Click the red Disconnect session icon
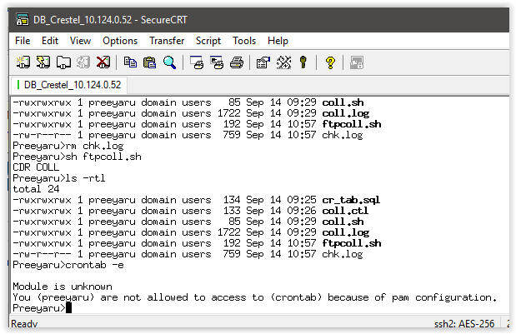The width and height of the screenshot is (516, 334). click(x=103, y=62)
